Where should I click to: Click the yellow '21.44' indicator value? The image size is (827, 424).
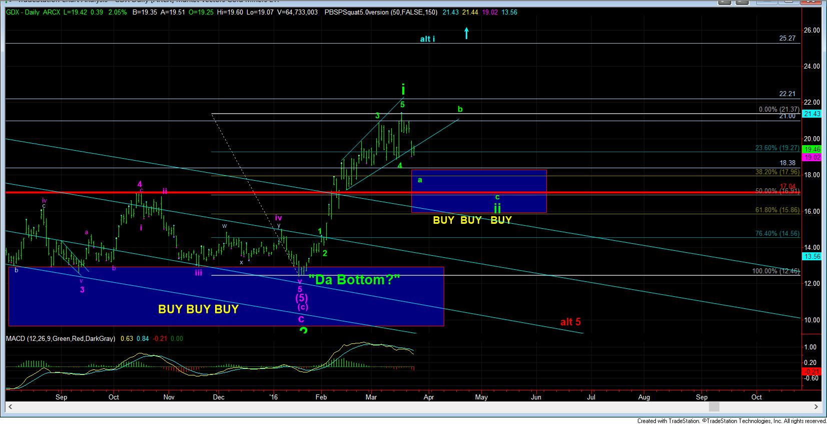(x=470, y=12)
